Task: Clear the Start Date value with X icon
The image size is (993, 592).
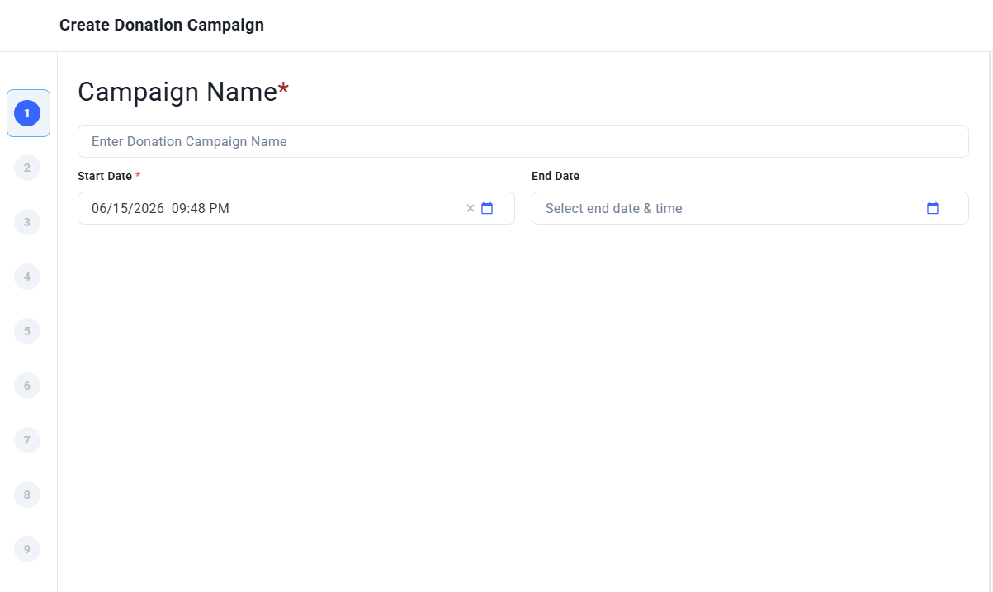Action: (x=470, y=208)
